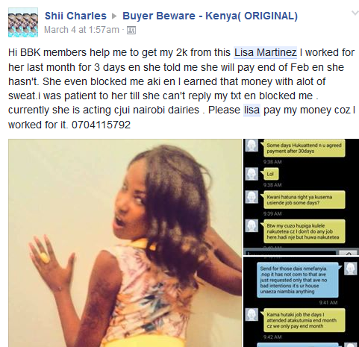Open the top chat screenshot thumbnail

point(301,196)
